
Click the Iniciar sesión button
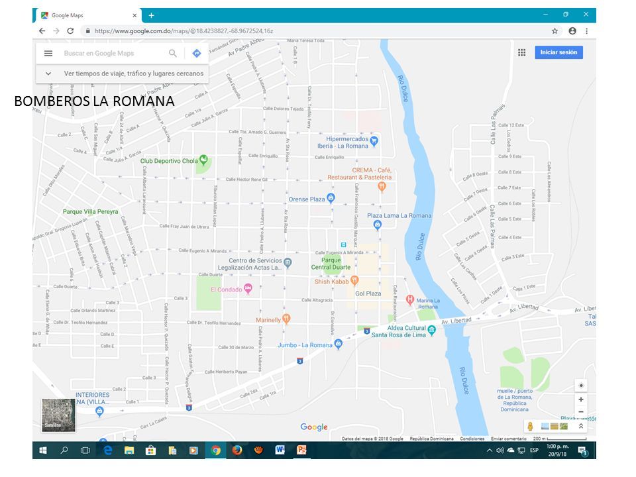[x=558, y=52]
